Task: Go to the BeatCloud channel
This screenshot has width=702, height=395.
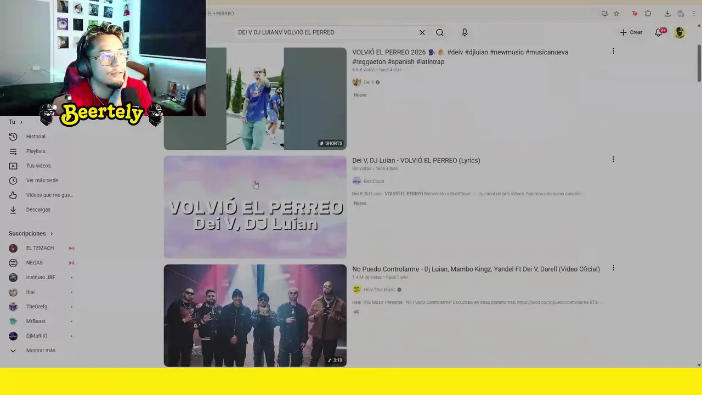Action: coord(373,182)
